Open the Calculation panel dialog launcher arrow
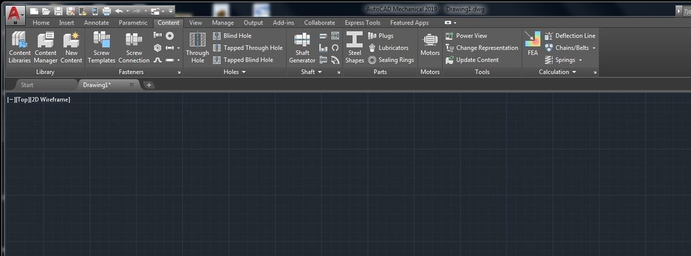Image resolution: width=691 pixels, height=256 pixels. point(595,72)
